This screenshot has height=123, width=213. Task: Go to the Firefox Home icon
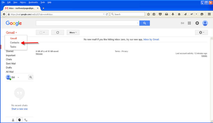pyautogui.click(x=179, y=14)
